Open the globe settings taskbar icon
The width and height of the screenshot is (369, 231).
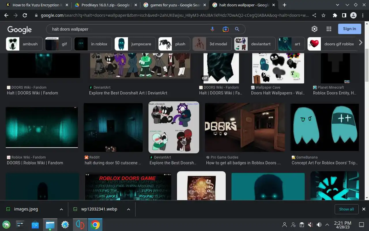pos(65,225)
